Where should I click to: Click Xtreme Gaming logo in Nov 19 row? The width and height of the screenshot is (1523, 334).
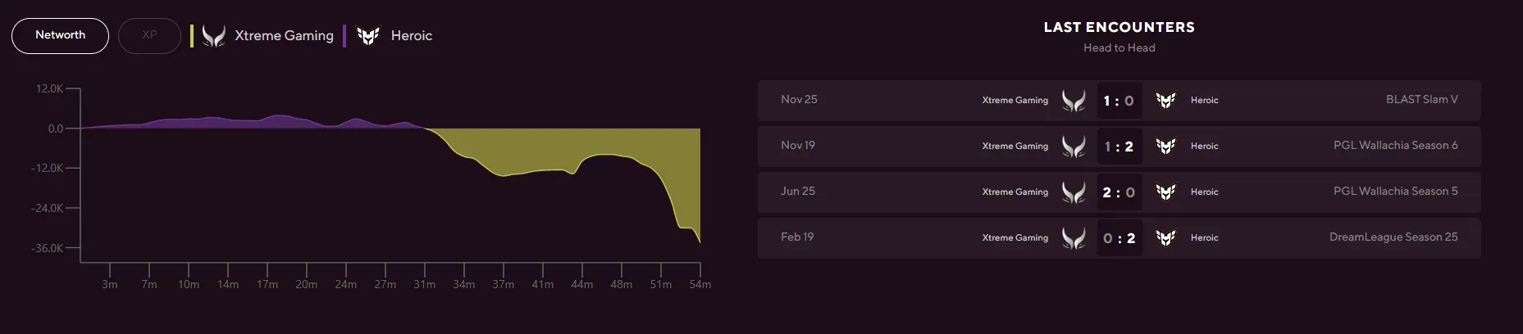1074,147
